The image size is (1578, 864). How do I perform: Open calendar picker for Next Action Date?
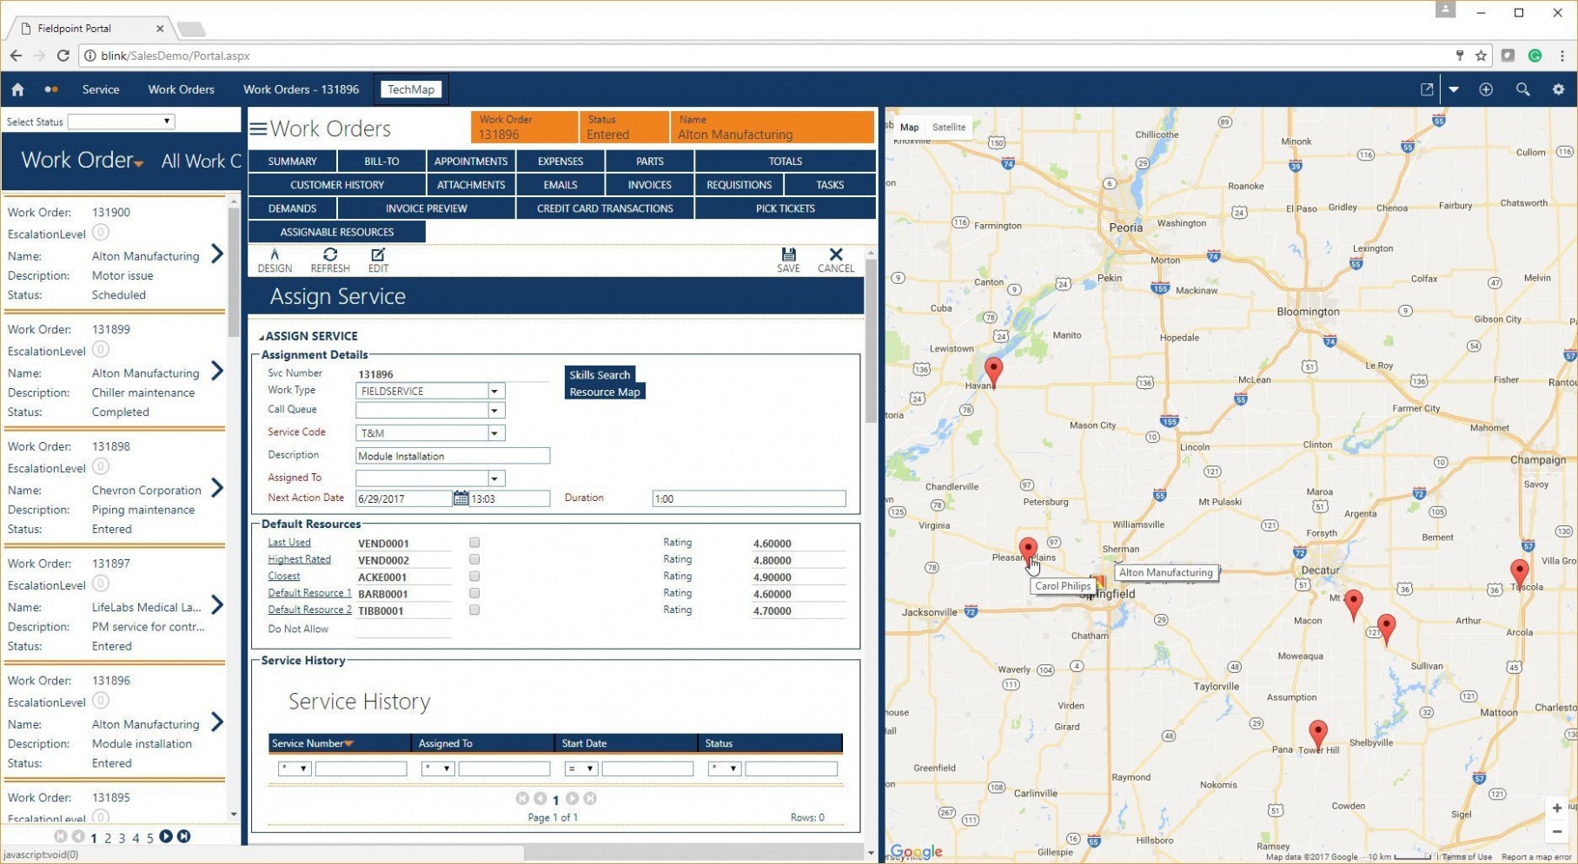pos(461,498)
